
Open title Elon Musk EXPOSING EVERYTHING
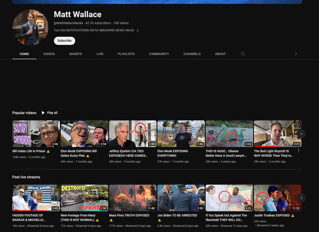point(173,153)
